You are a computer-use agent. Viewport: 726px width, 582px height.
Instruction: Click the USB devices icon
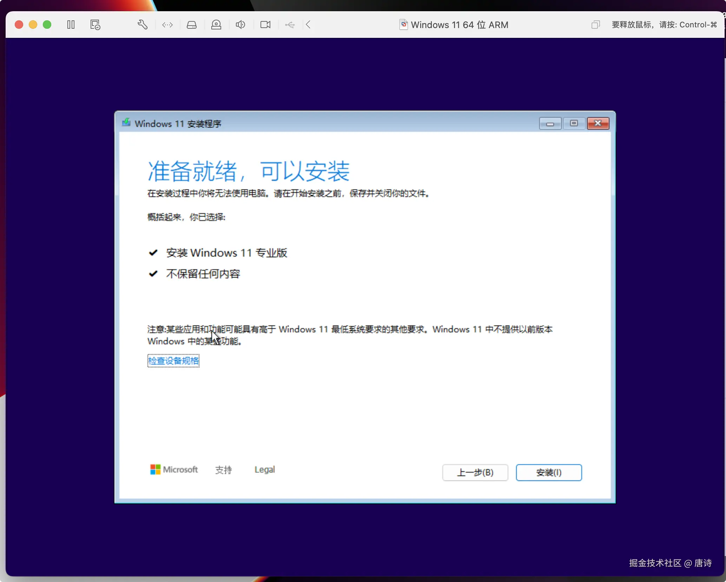point(290,25)
